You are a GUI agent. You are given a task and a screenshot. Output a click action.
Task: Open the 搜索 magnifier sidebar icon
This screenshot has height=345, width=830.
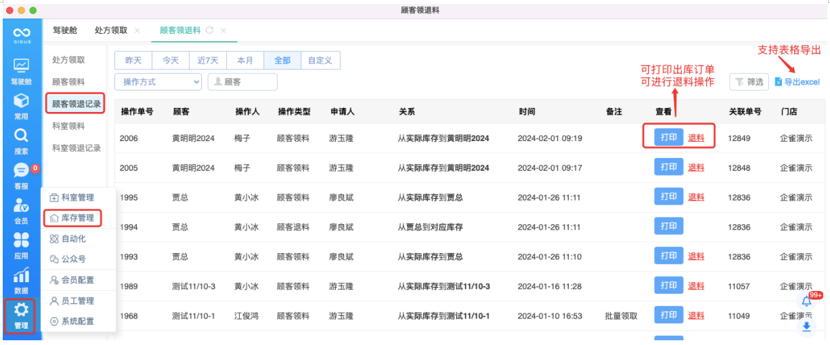[x=21, y=141]
